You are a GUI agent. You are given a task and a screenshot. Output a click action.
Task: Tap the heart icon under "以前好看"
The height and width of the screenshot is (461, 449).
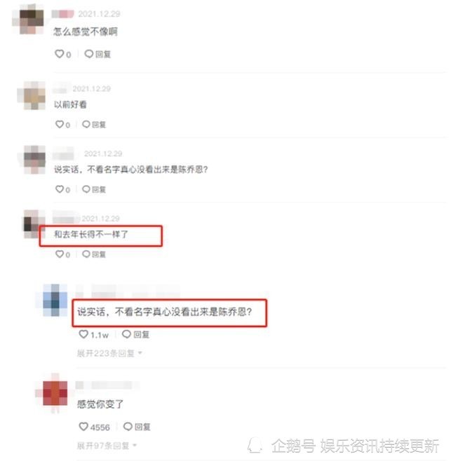tap(60, 125)
